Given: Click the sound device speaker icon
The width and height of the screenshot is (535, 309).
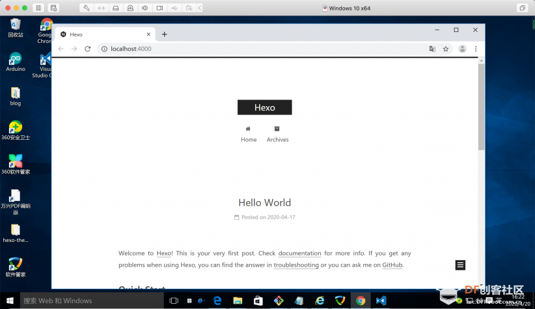Looking at the screenshot, I should pos(145,8).
